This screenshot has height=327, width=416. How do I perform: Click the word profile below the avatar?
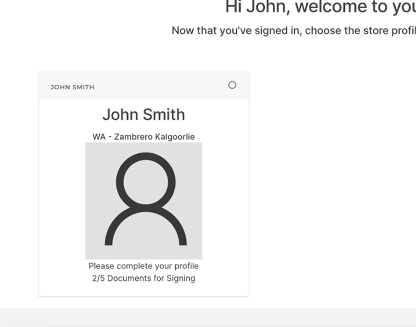[x=186, y=266]
